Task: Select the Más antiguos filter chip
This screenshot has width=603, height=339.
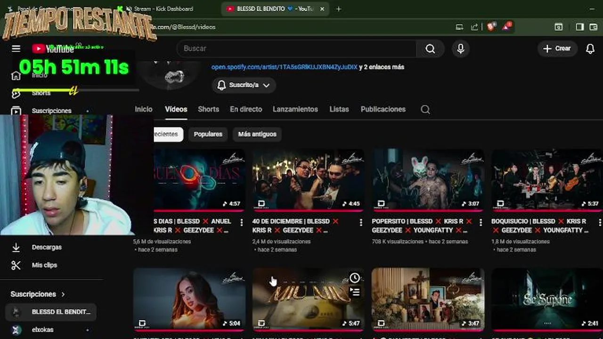Action: 257,134
